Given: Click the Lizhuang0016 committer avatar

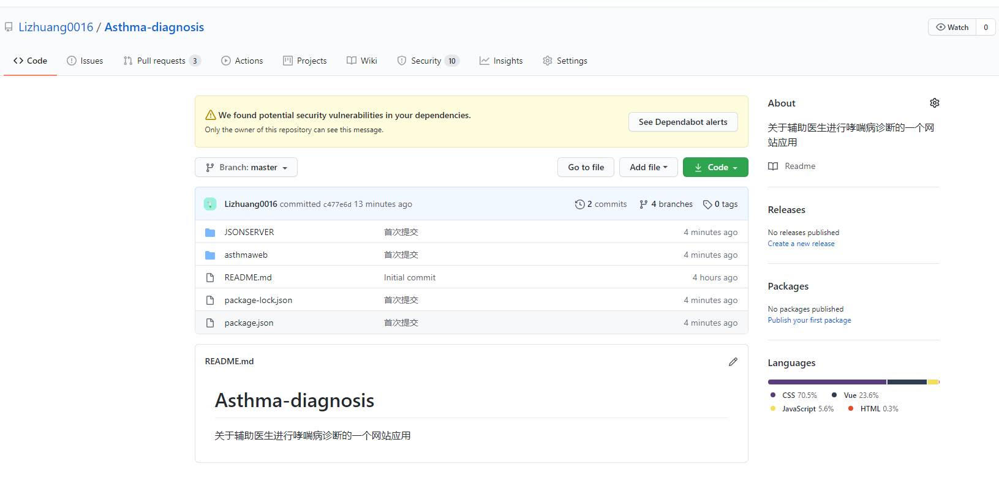Looking at the screenshot, I should pos(210,204).
